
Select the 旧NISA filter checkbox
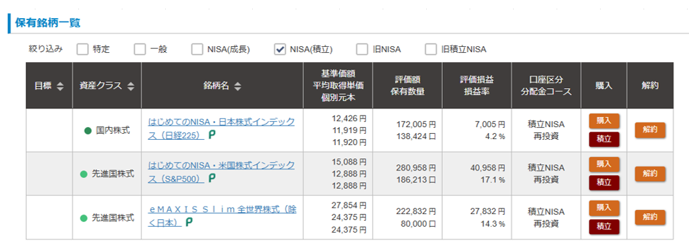362,49
